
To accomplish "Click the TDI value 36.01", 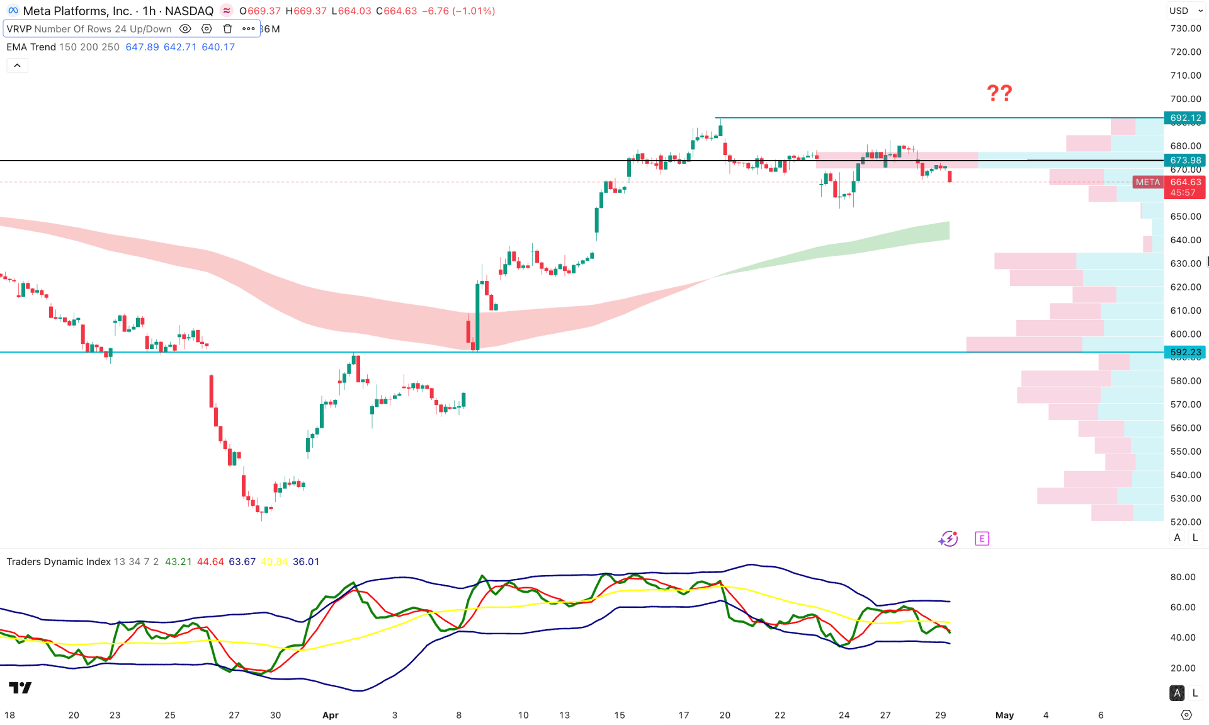I will coord(306,562).
